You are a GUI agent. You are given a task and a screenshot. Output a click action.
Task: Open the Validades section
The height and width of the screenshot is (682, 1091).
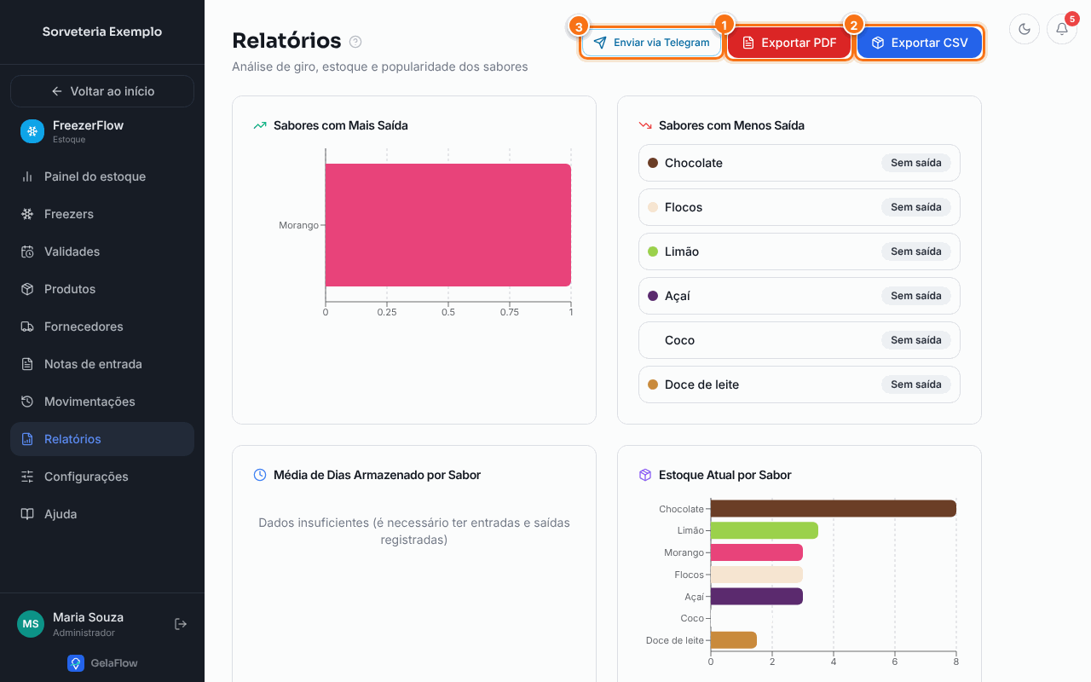pos(102,251)
